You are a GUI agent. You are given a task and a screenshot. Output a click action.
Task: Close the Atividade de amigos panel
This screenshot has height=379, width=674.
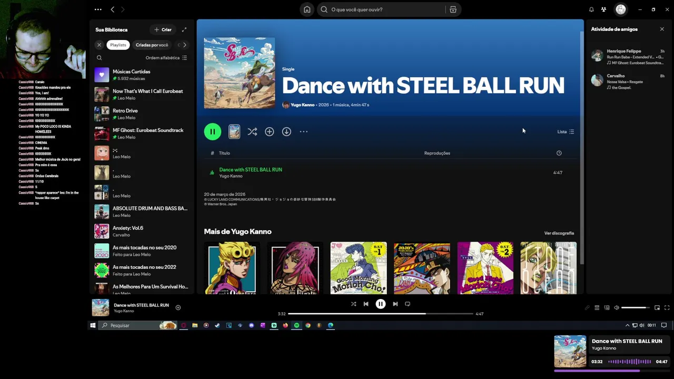point(662,29)
